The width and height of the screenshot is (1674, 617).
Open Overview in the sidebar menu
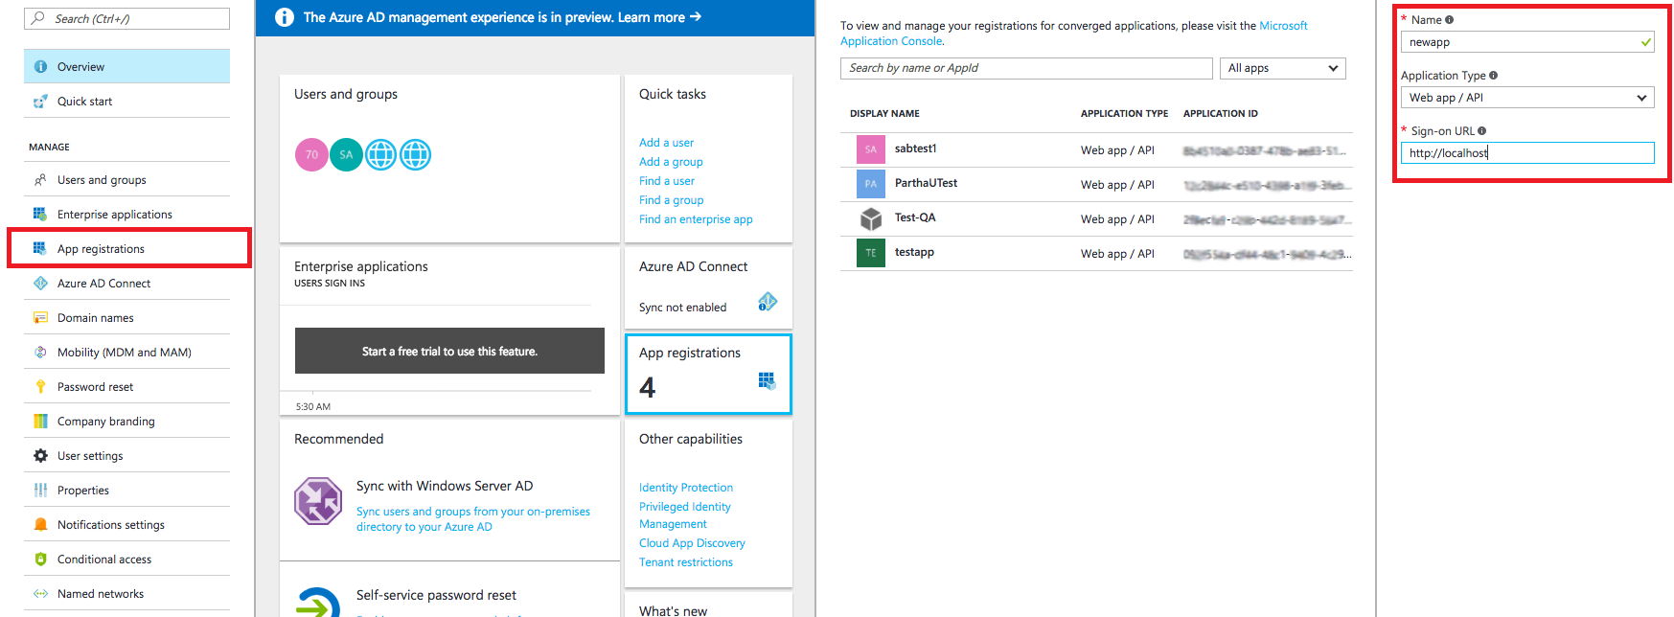(x=126, y=67)
